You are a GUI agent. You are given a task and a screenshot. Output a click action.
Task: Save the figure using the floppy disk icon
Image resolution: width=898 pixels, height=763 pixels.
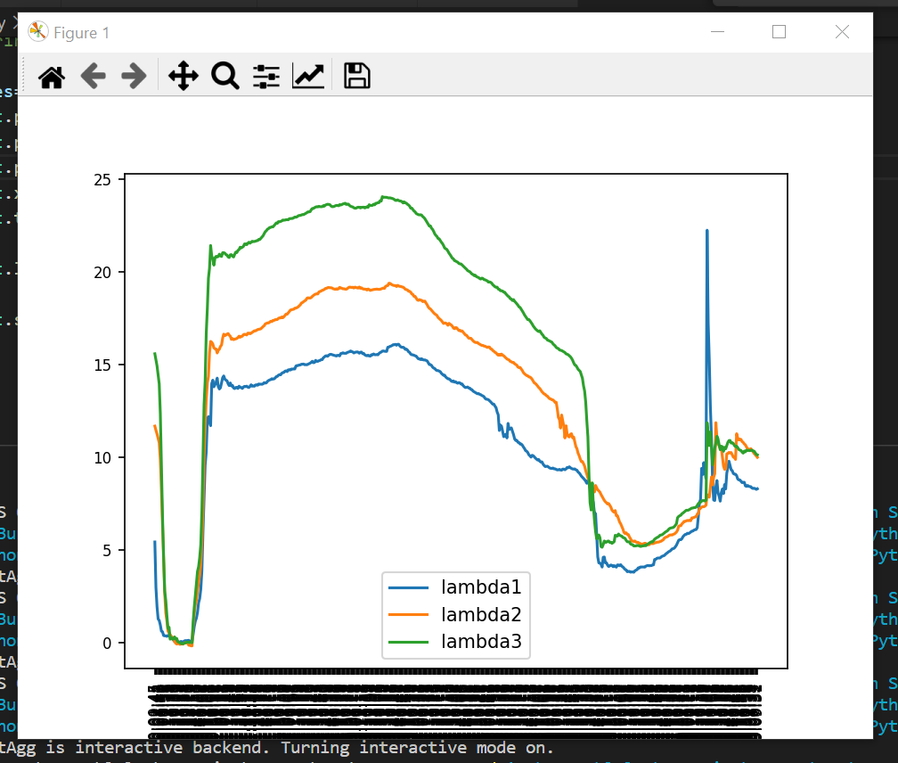[x=355, y=77]
